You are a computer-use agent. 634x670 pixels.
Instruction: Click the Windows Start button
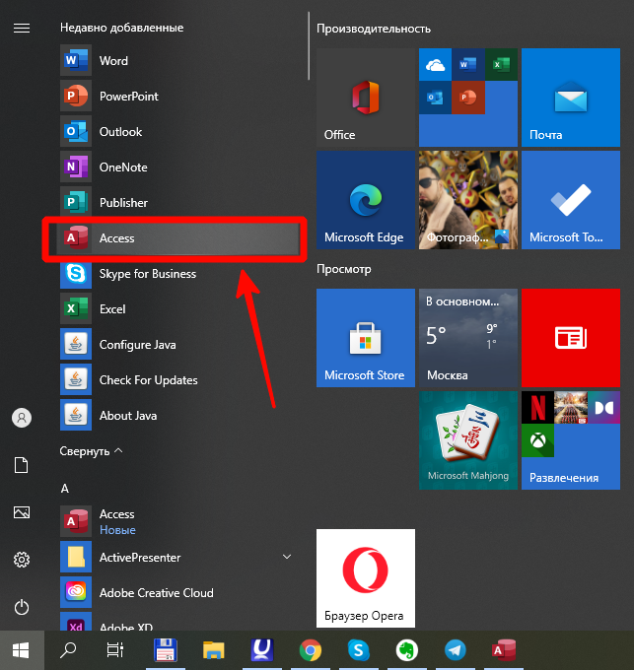click(x=22, y=650)
